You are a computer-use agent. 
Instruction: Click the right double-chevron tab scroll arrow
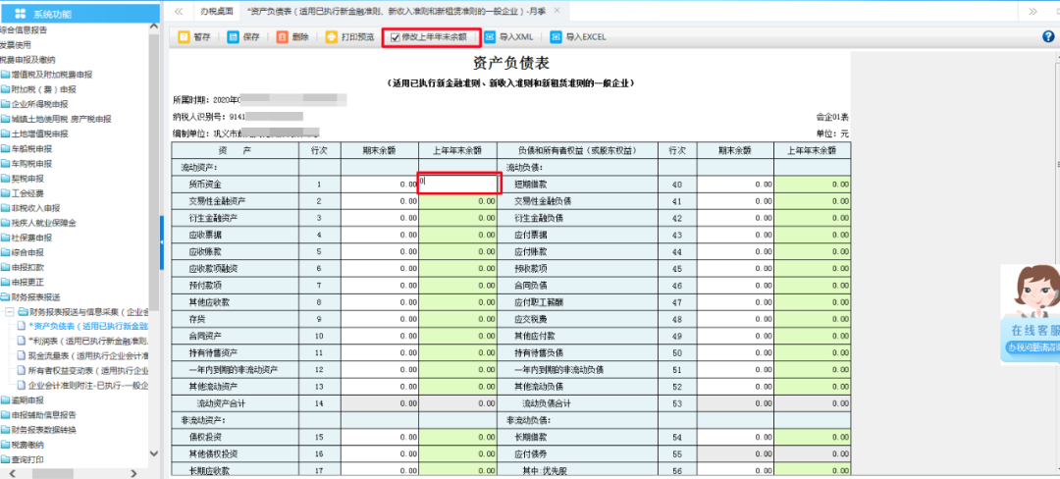click(x=1033, y=11)
